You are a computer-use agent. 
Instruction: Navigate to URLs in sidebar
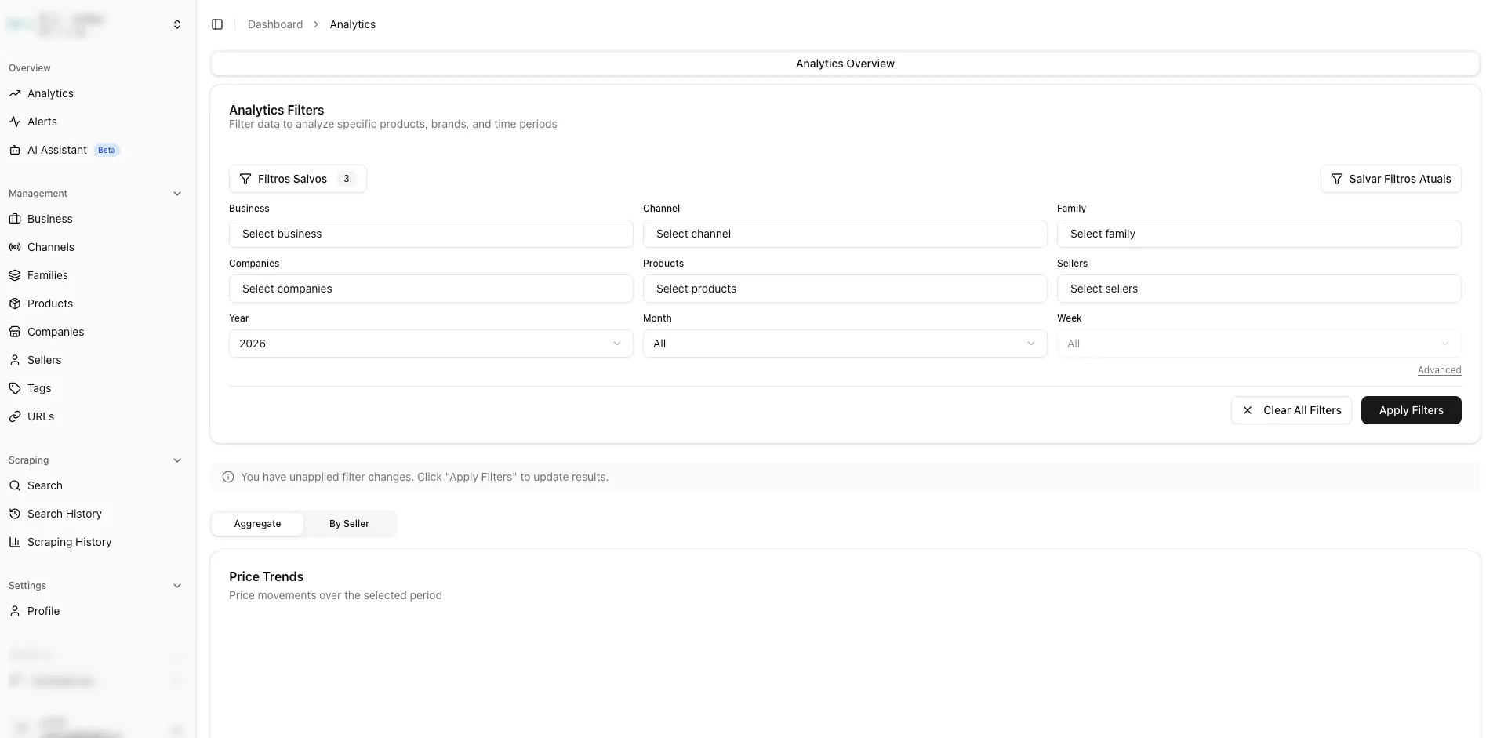(x=41, y=416)
